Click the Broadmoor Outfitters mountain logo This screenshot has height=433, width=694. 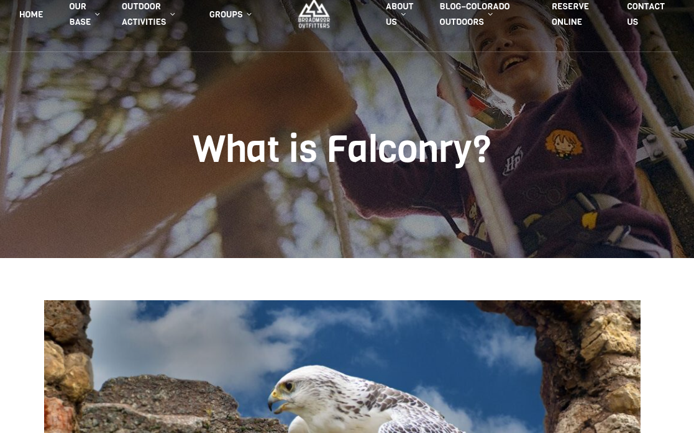314,14
